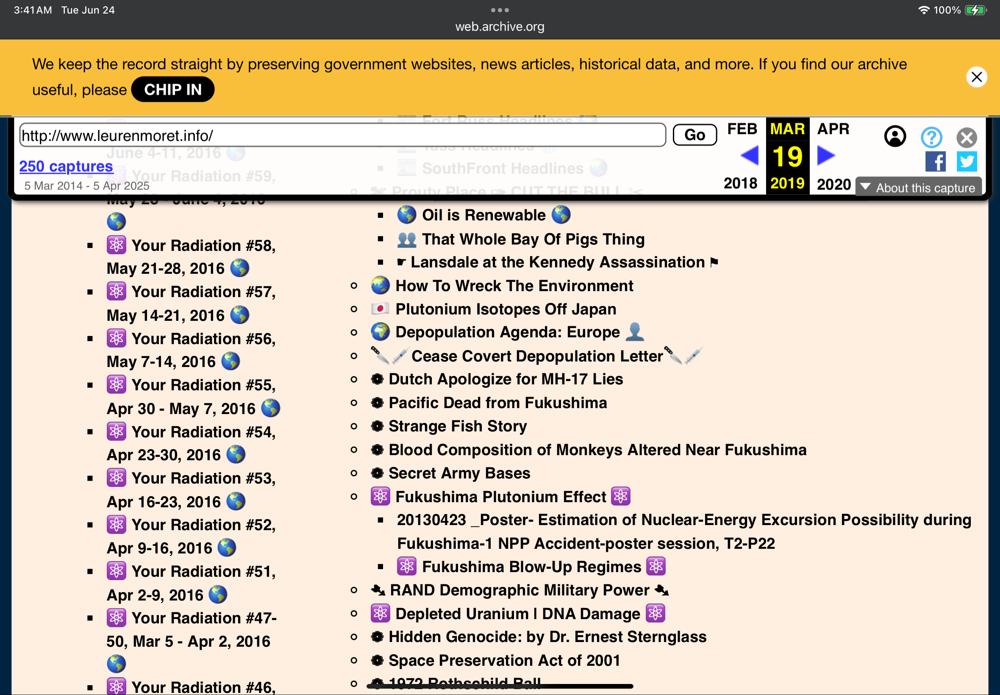The width and height of the screenshot is (1000, 695).
Task: Share this capture on Twitter
Action: point(967,161)
